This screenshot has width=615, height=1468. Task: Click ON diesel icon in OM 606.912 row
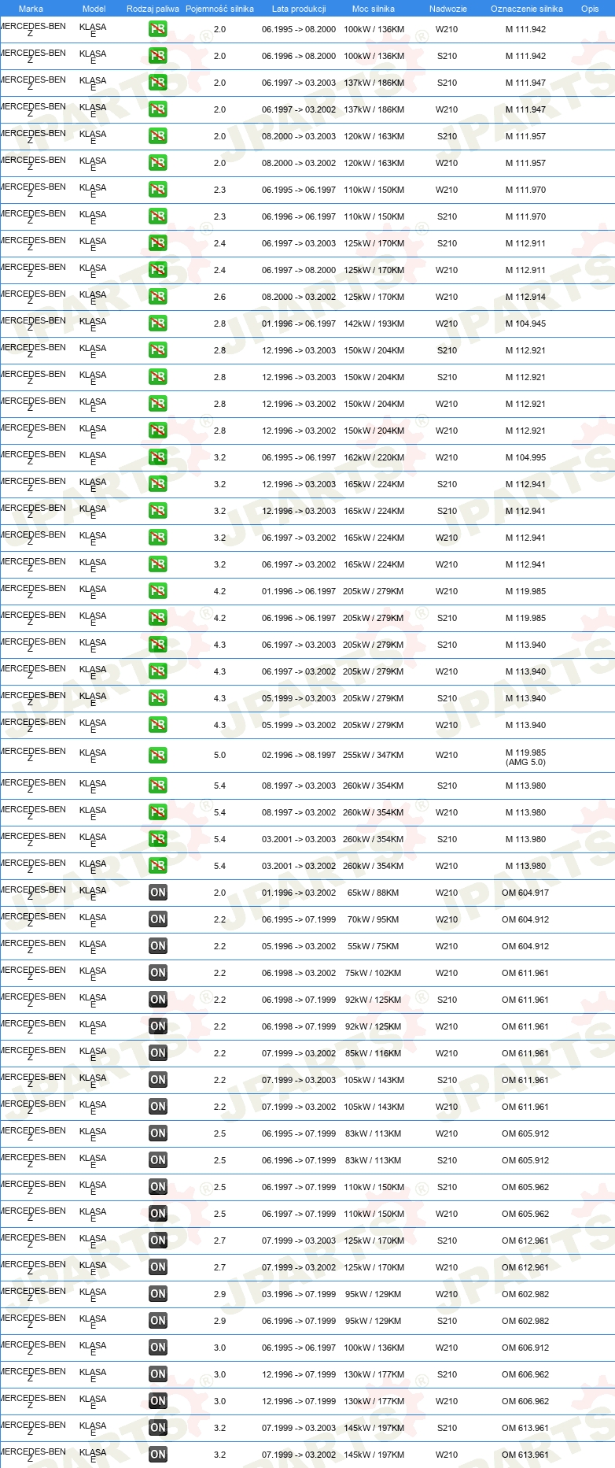click(x=158, y=1348)
